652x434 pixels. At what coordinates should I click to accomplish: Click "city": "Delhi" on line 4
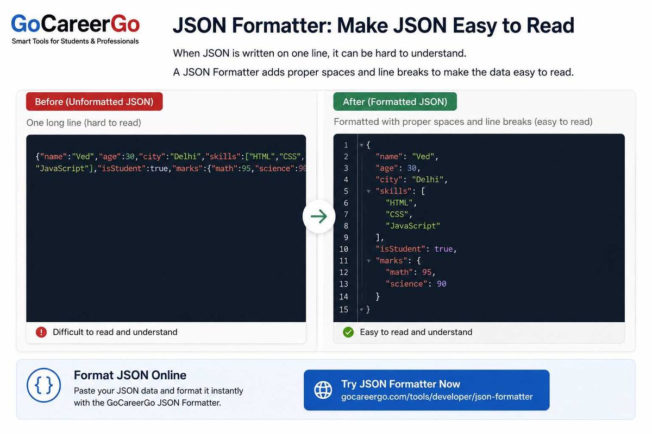(411, 180)
